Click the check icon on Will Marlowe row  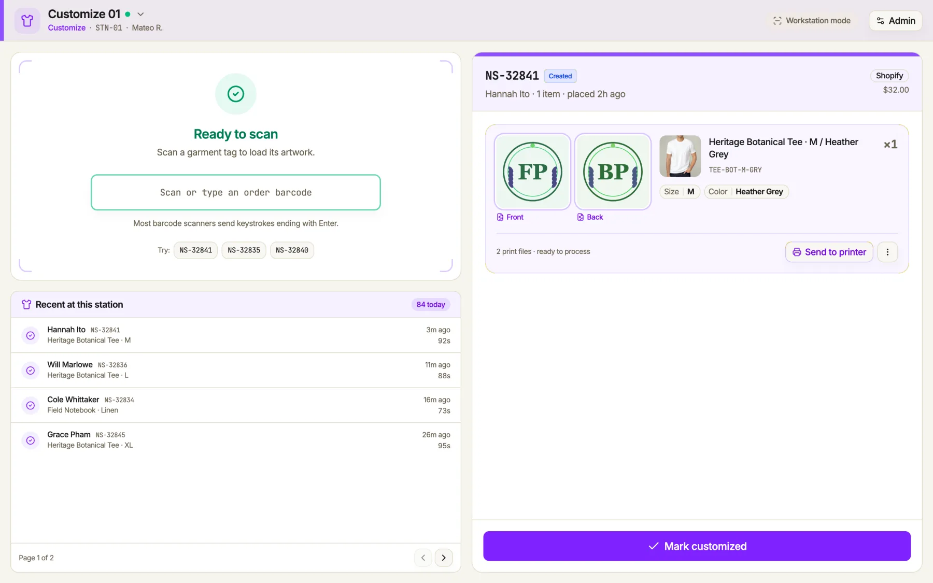click(x=31, y=371)
